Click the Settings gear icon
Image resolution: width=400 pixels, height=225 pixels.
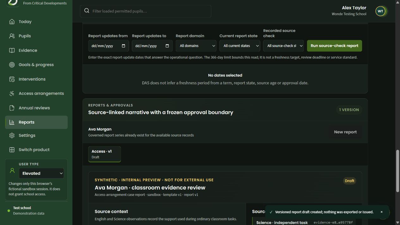(12, 135)
